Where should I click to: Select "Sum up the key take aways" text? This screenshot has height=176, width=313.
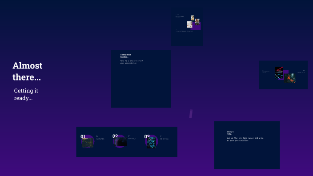tap(245, 139)
